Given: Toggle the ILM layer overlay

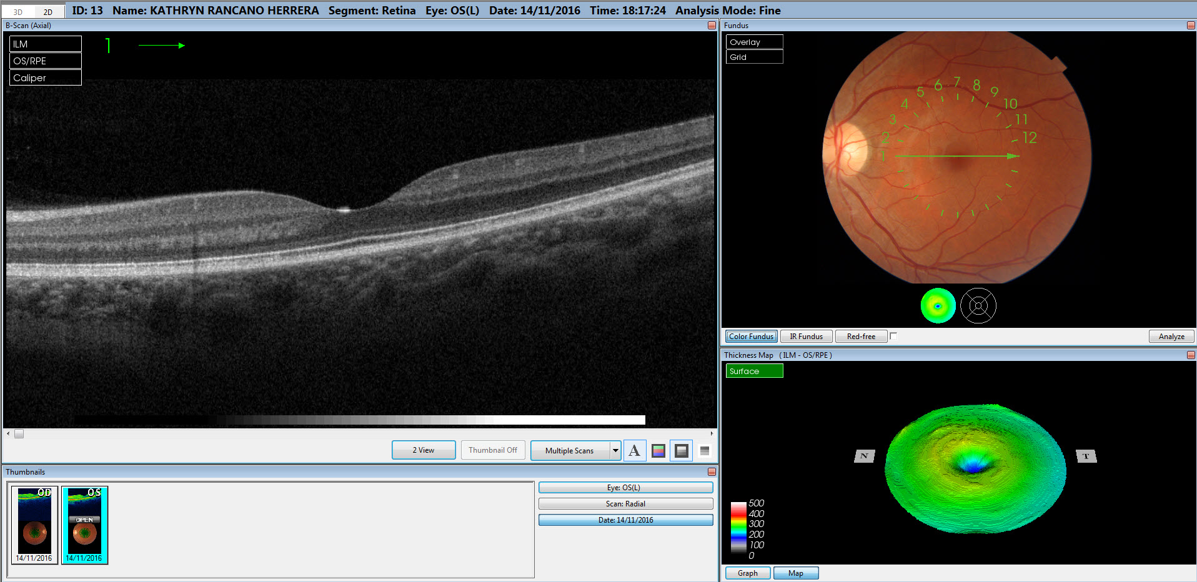Looking at the screenshot, I should pyautogui.click(x=45, y=44).
